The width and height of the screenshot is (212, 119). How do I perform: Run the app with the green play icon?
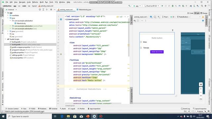coord(162,6)
